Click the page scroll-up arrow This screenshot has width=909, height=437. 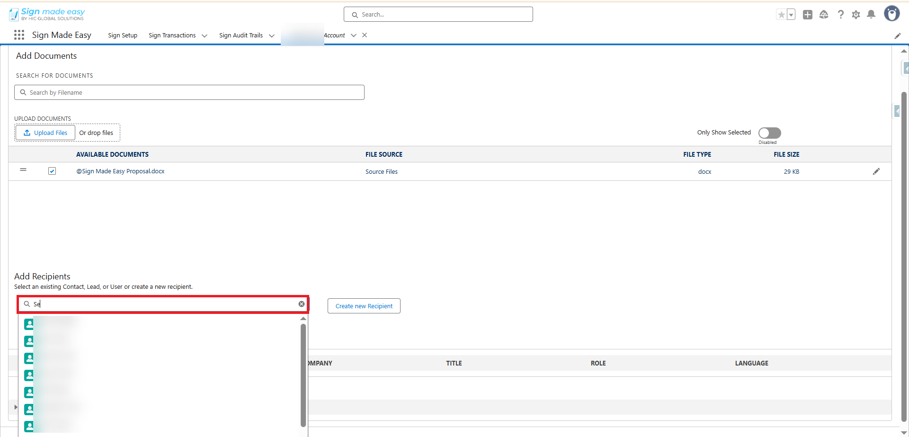pos(904,51)
